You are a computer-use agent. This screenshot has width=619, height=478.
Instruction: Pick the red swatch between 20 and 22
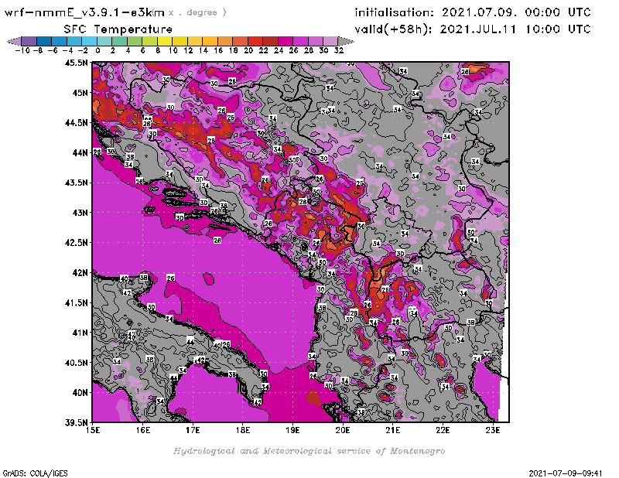(255, 41)
